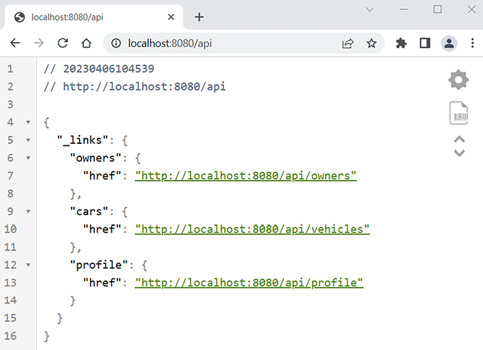
Task: Open browser extensions puzzle menu
Action: tap(401, 43)
